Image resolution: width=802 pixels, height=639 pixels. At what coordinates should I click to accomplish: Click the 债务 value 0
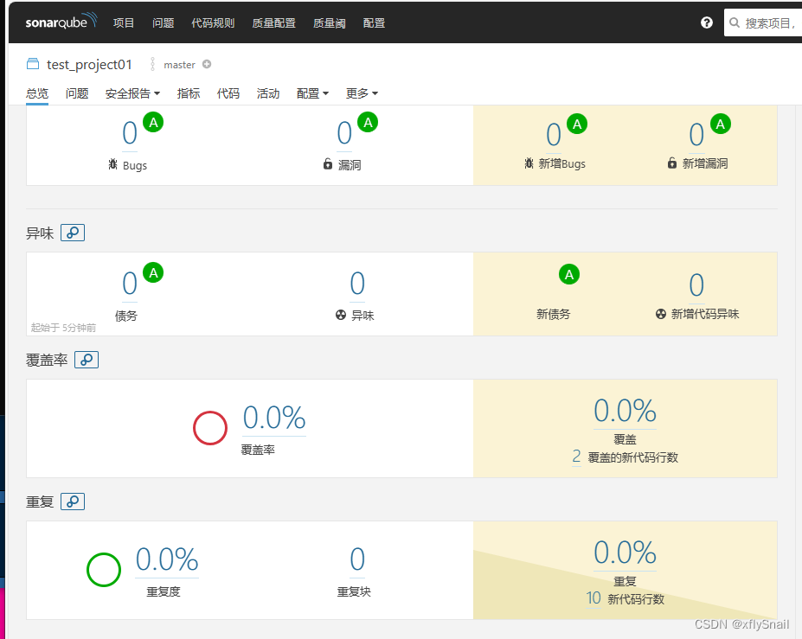point(130,284)
